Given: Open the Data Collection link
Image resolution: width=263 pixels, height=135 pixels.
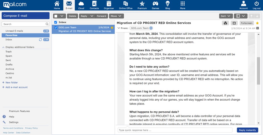Looking at the screenshot, I should [x=23, y=133].
